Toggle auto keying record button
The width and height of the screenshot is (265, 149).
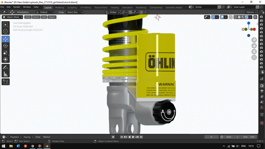pos(113,137)
